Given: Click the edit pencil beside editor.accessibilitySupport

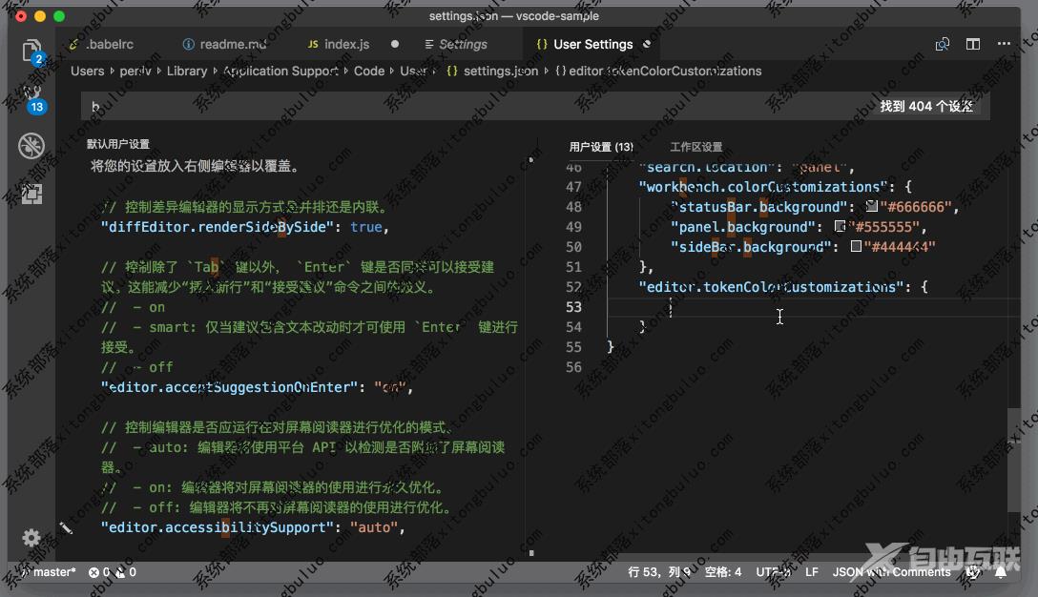Looking at the screenshot, I should tap(66, 527).
